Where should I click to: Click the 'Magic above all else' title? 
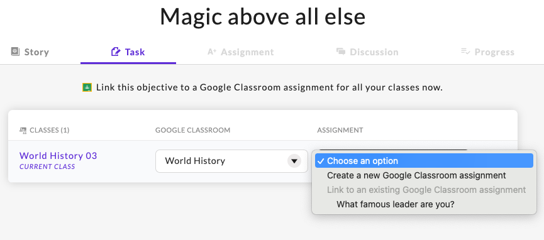tap(262, 16)
